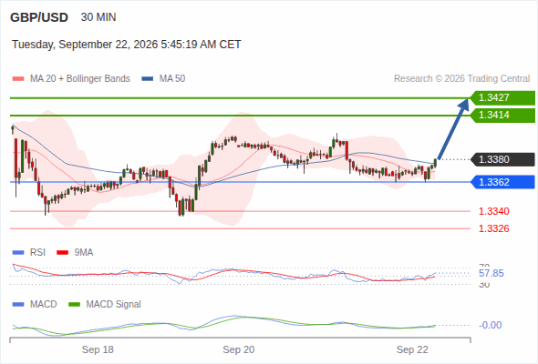538x364 pixels.
Task: Click the GBP/USD symbol title
Action: (39, 17)
